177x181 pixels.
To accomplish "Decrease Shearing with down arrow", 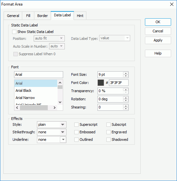I will (x=126, y=109).
